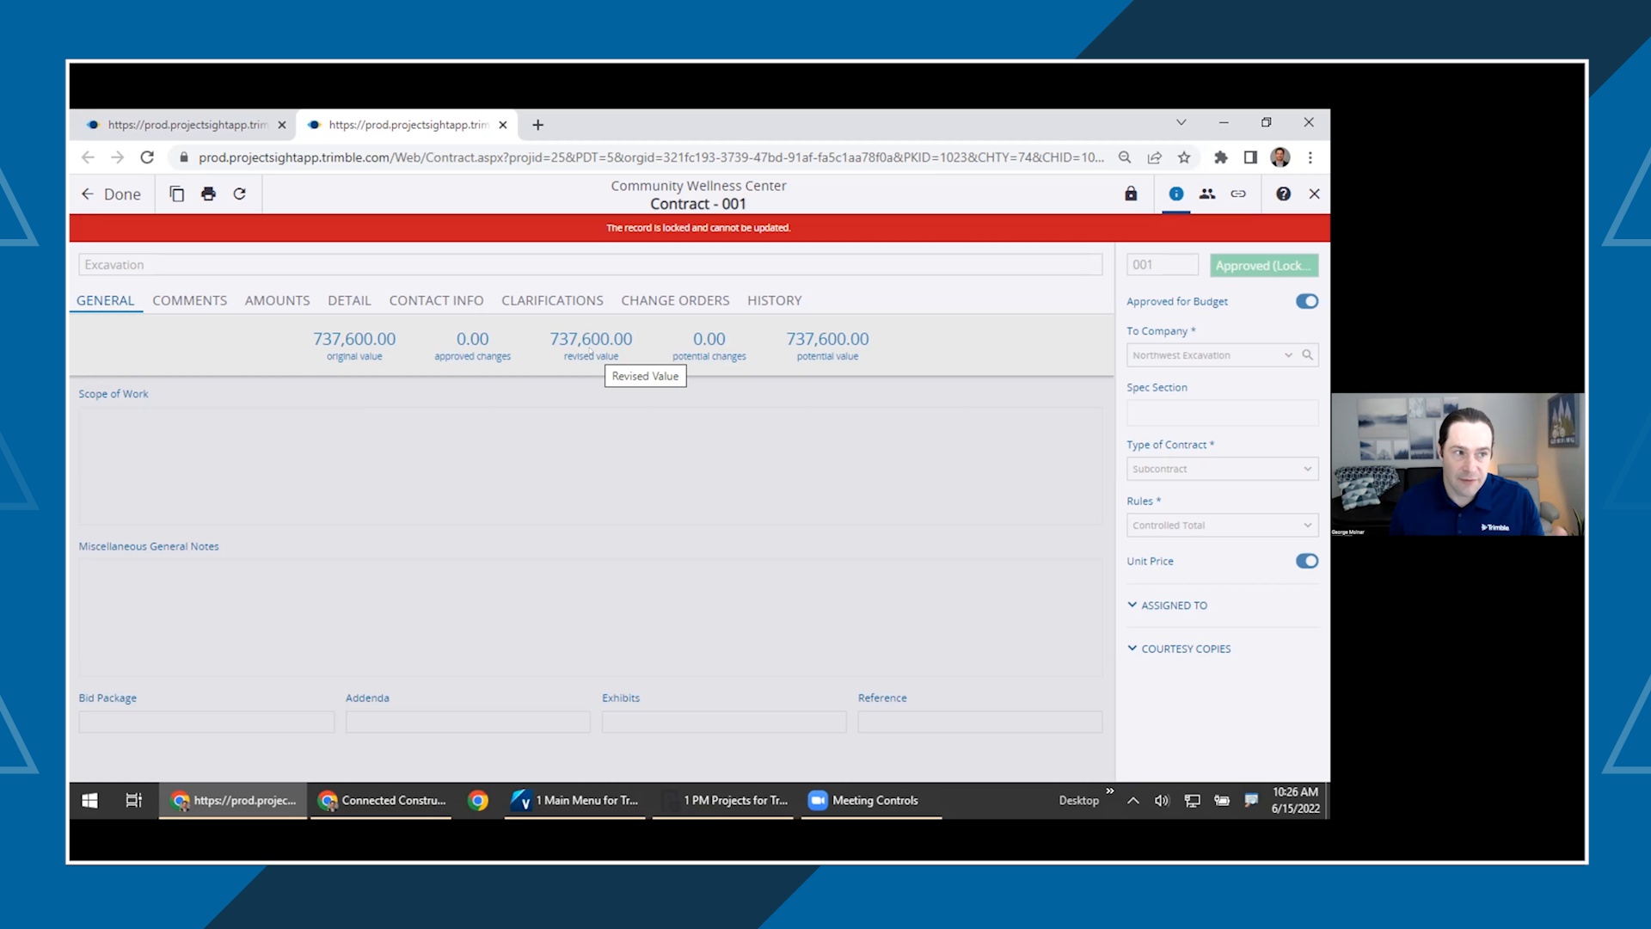The image size is (1651, 929).
Task: Switch to the AMOUNTS tab
Action: (x=277, y=300)
